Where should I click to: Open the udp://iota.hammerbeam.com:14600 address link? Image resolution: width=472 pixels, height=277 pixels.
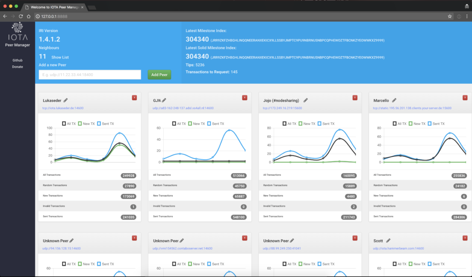398,248
